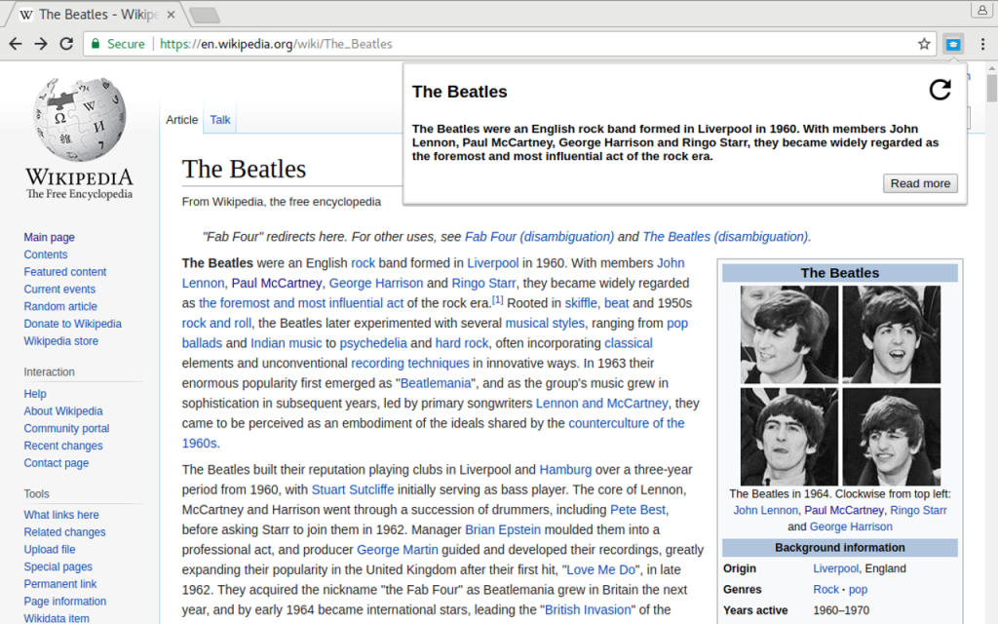Open the Hamburg link
Image resolution: width=998 pixels, height=624 pixels.
[565, 470]
